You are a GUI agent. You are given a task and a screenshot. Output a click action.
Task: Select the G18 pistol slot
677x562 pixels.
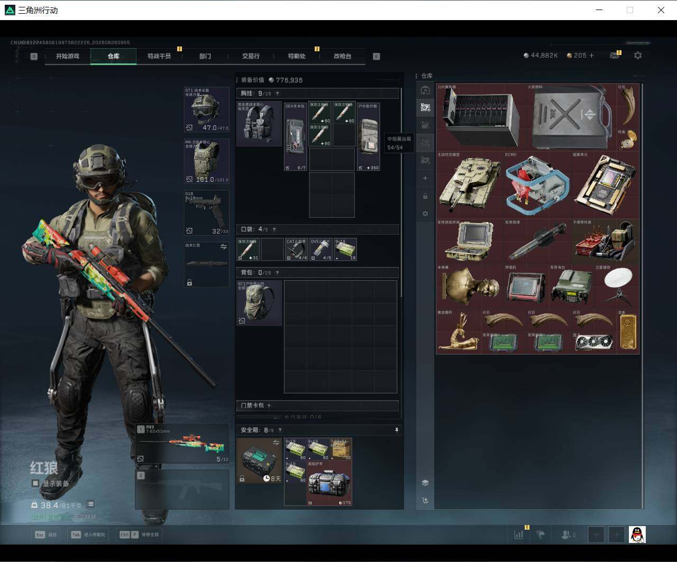(206, 213)
